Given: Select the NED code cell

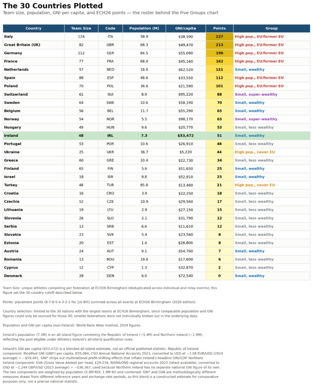Looking at the screenshot, I should coord(110,69).
